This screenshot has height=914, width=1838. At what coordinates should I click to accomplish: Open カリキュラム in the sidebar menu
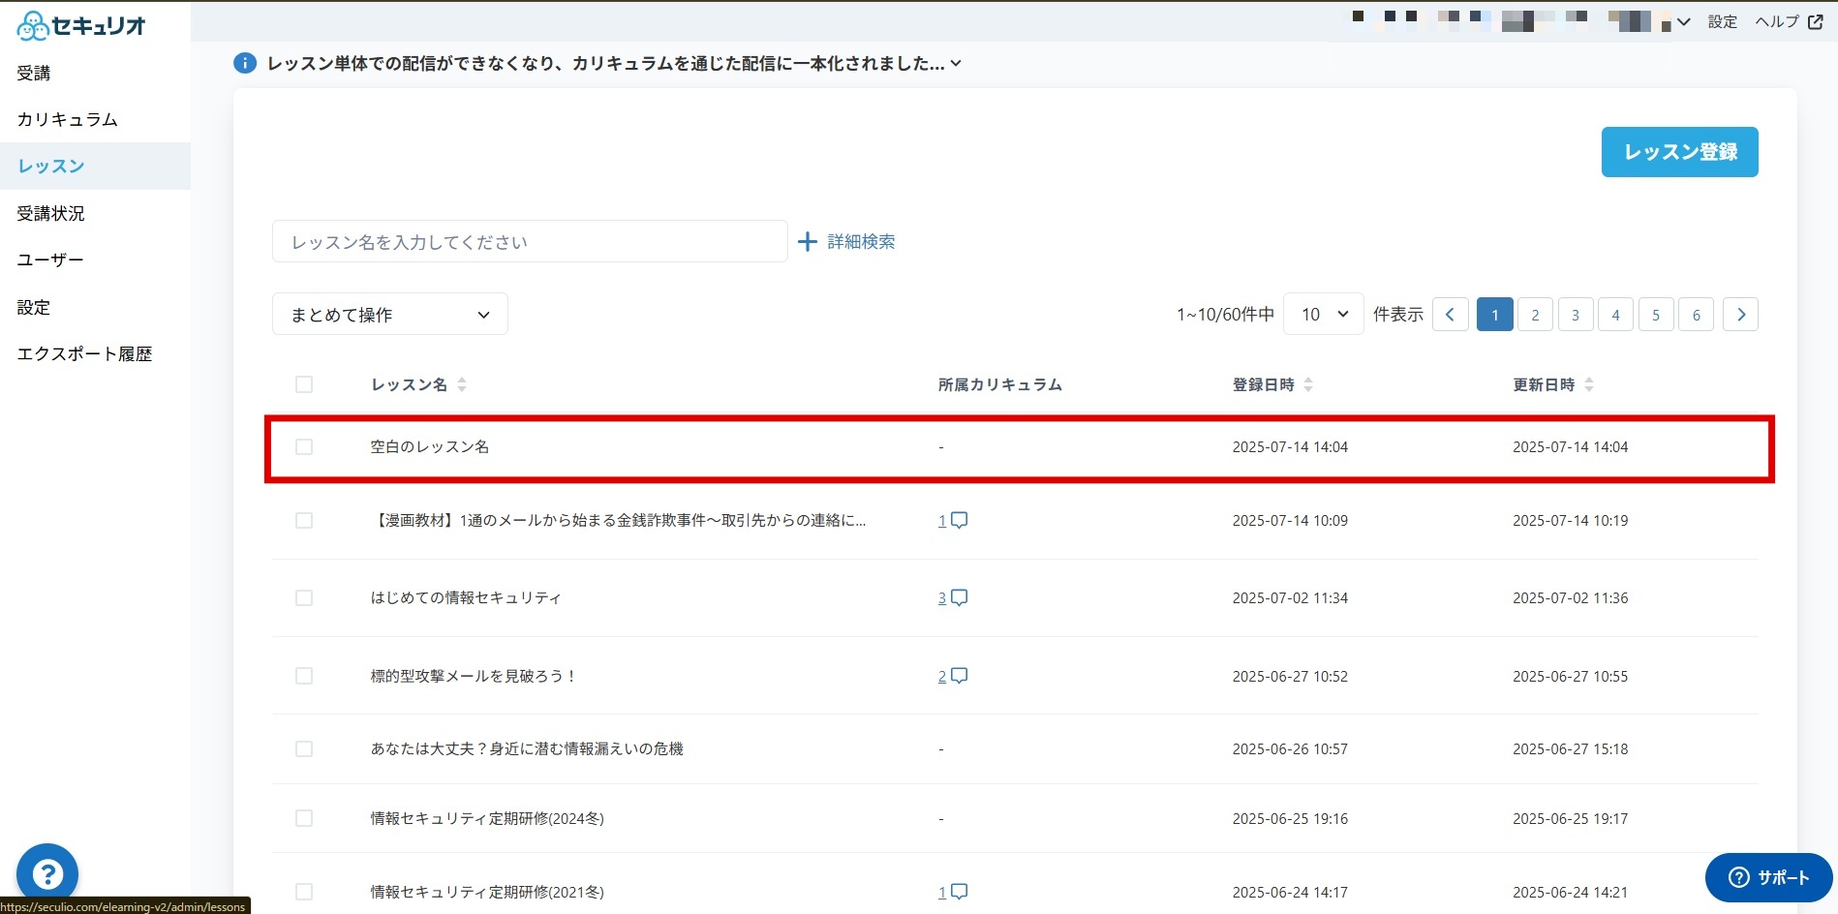point(68,119)
